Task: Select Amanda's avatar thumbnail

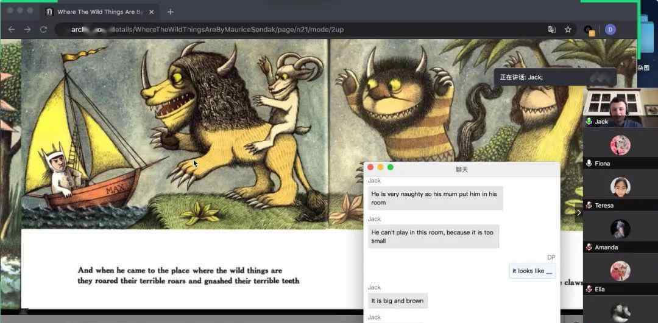Action: coord(620,229)
